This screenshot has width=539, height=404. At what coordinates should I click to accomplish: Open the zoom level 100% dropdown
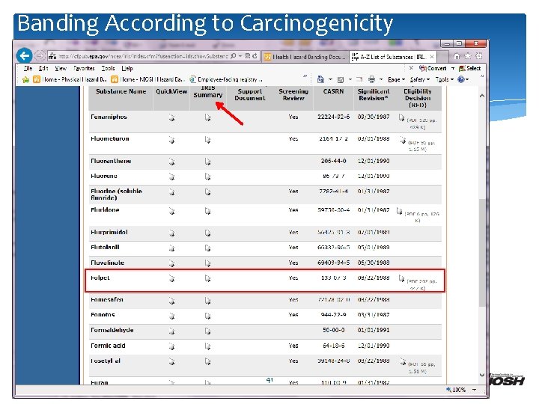pos(475,390)
